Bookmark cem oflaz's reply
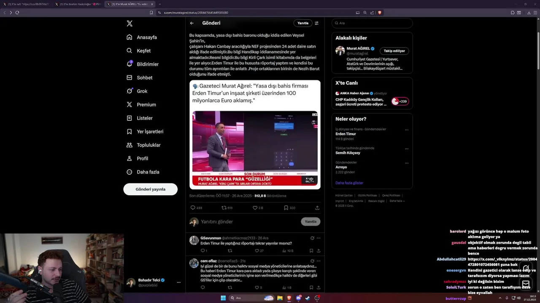 [311, 287]
